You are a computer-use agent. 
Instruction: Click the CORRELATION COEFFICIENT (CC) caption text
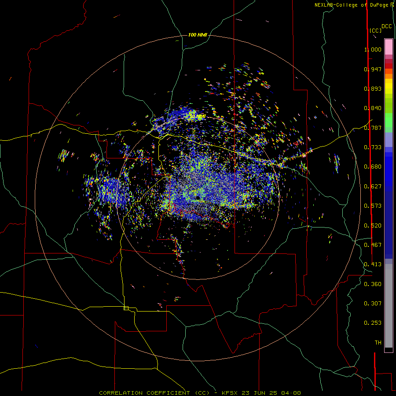coord(154,393)
